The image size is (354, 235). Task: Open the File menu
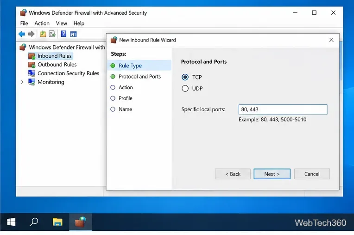click(24, 24)
